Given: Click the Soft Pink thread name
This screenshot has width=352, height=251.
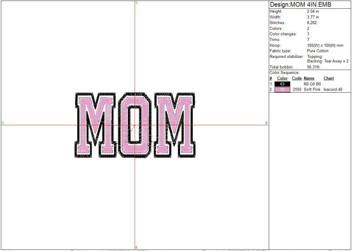Looking at the screenshot, I should pos(312,90).
